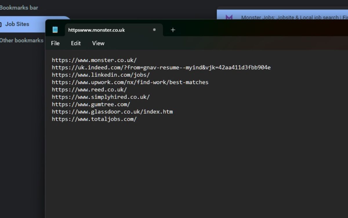Click the glassdoor.co.uk/index.htm URL line
Screen dimensions: 348x218
point(112,112)
